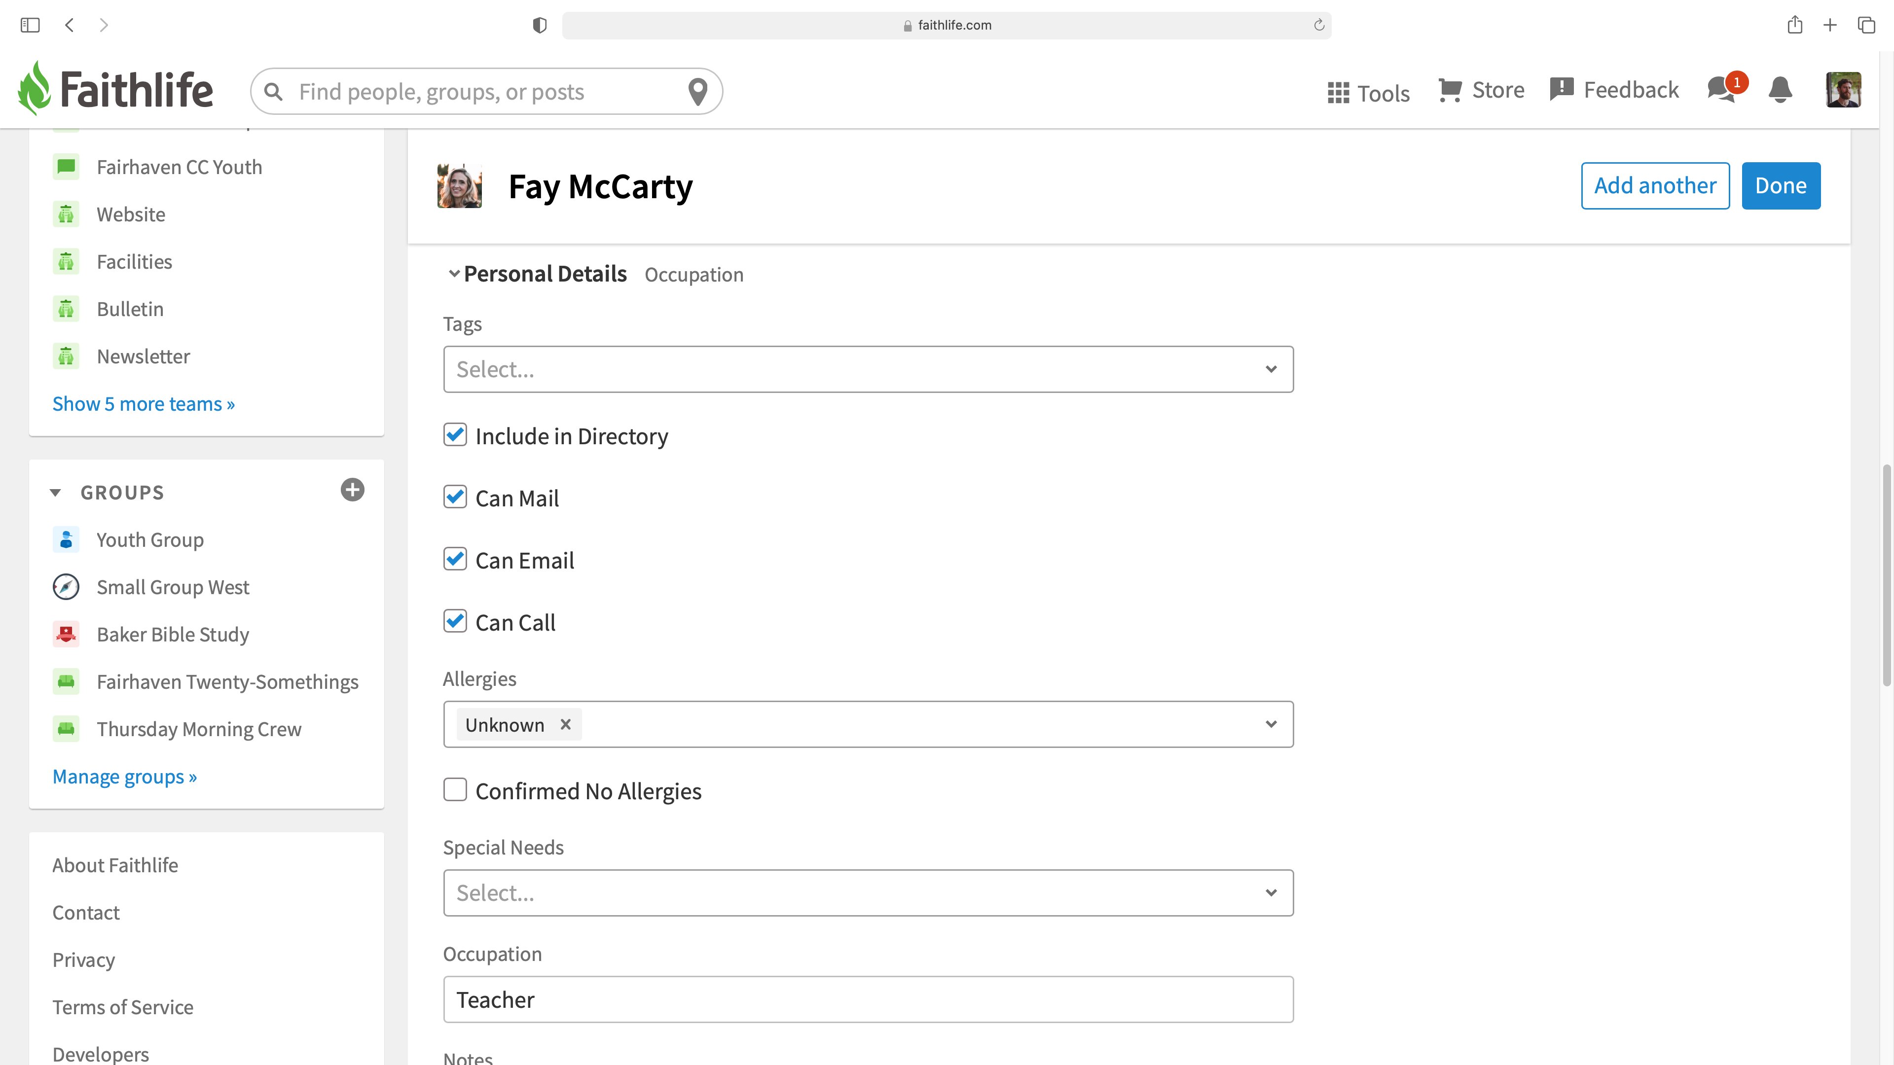
Task: Open the Tags dropdown
Action: click(868, 369)
